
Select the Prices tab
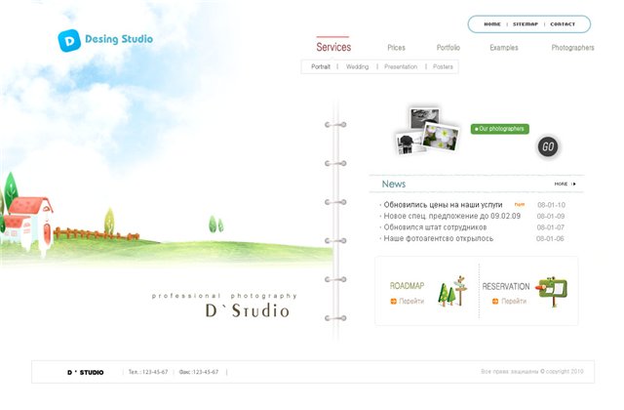[397, 48]
